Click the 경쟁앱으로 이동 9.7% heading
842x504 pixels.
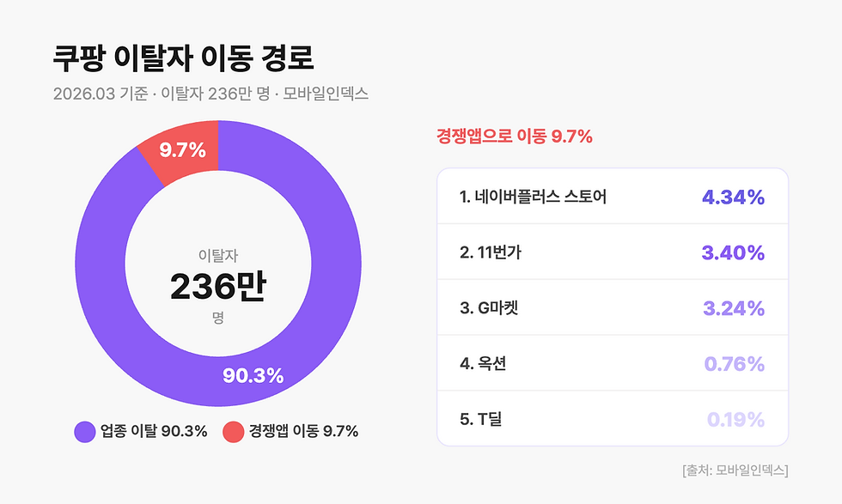515,136
